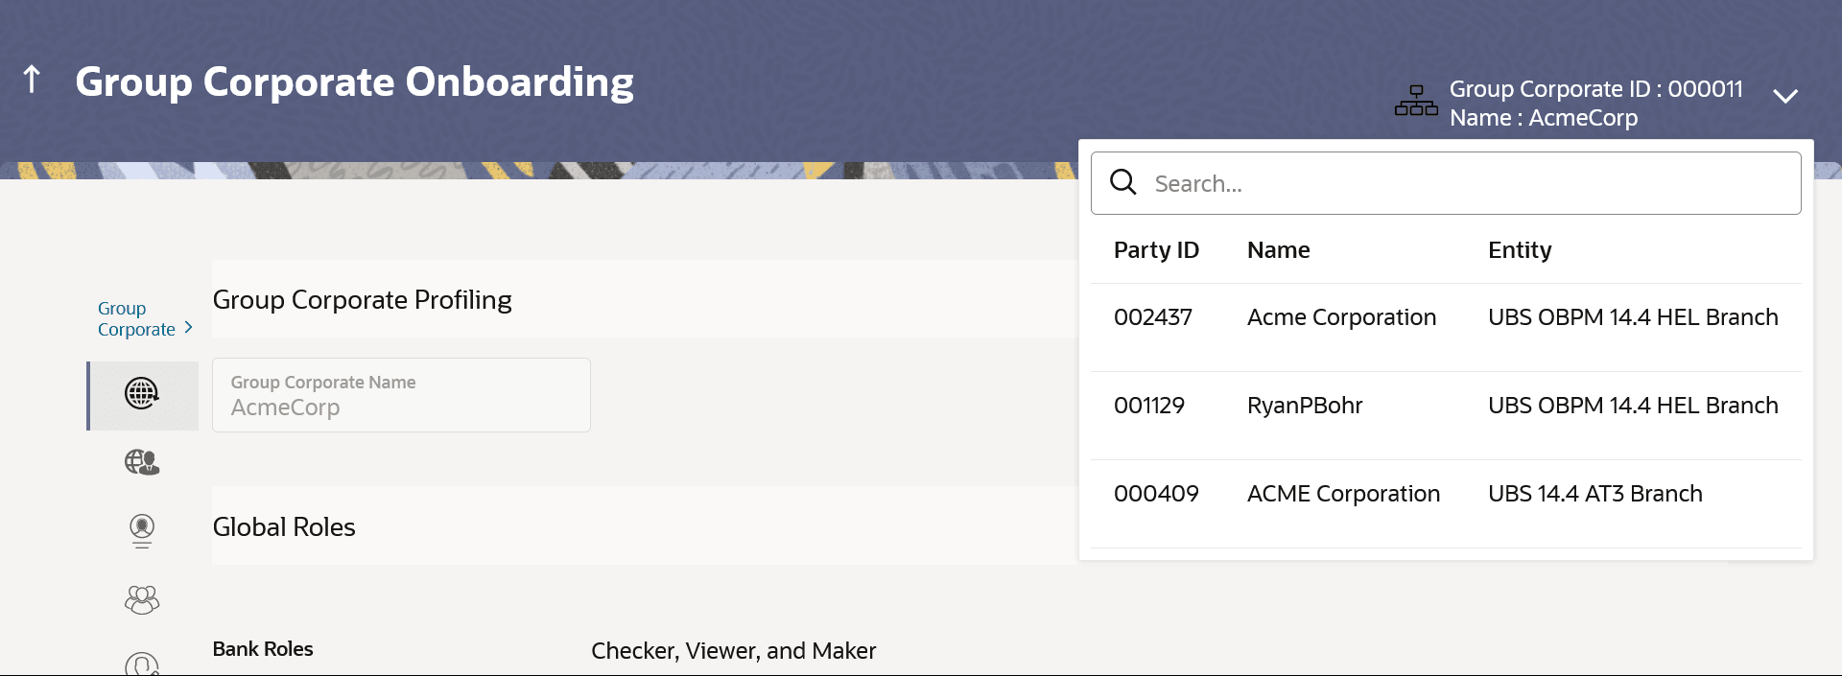The height and width of the screenshot is (676, 1842).
Task: Click the up arrow back icon
Action: coord(32,80)
